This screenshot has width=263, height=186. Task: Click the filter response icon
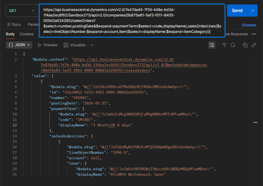tap(224, 45)
